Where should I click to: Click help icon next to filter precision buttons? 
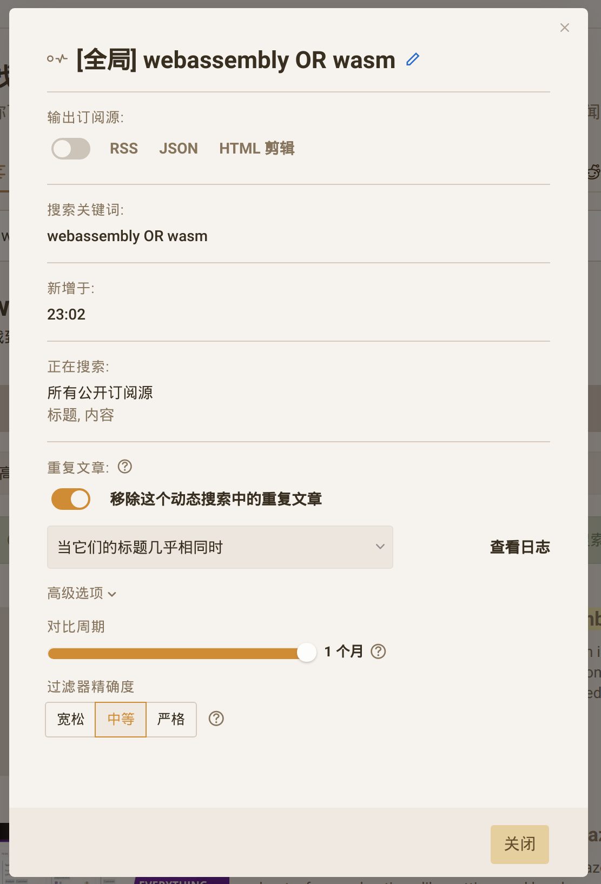[x=216, y=719]
